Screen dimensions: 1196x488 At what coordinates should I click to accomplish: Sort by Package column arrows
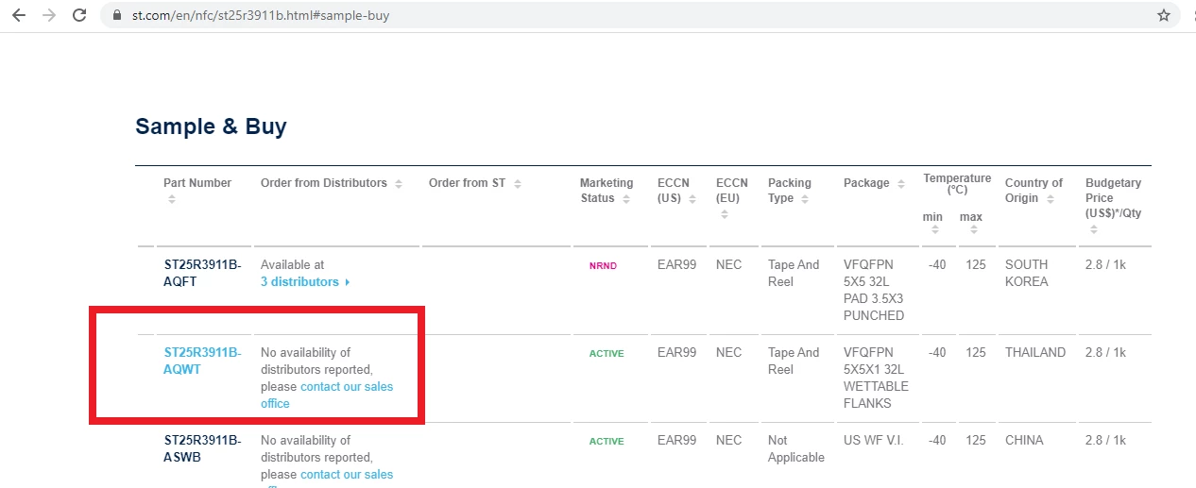(900, 183)
